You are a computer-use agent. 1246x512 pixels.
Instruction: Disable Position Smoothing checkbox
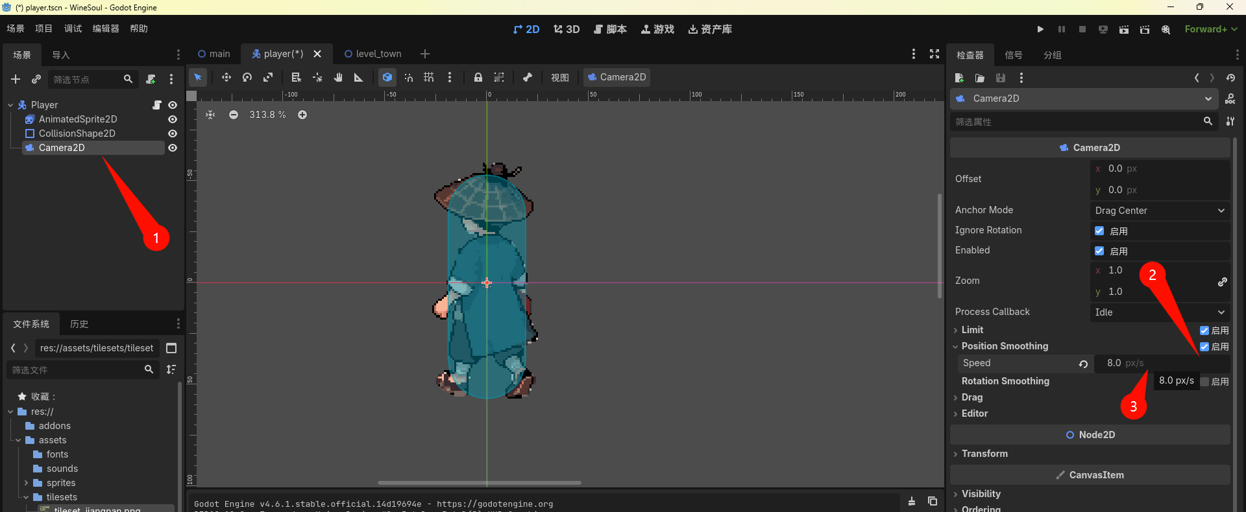tap(1204, 347)
